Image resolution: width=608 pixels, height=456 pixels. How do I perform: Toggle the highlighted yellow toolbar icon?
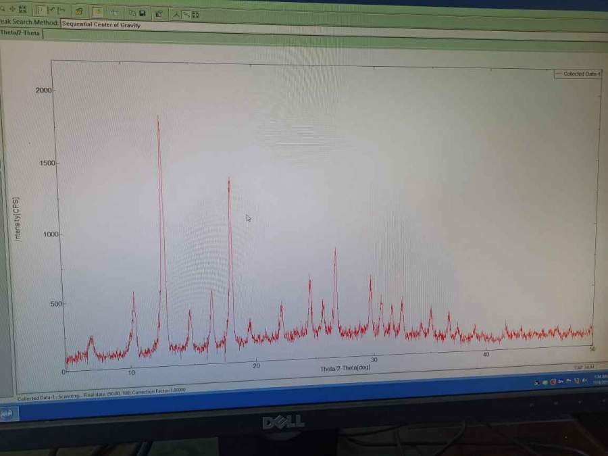pos(98,12)
